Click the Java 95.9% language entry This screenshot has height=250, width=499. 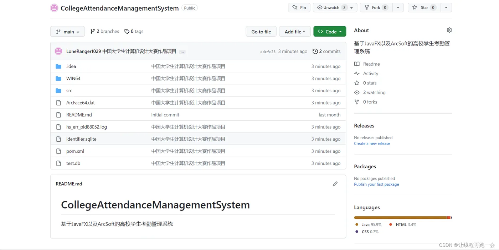click(368, 225)
